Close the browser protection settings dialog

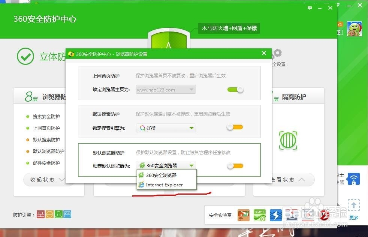[264, 53]
